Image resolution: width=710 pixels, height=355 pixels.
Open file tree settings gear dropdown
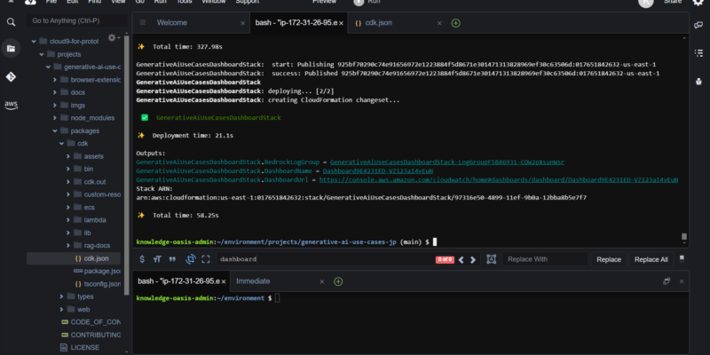click(x=114, y=37)
